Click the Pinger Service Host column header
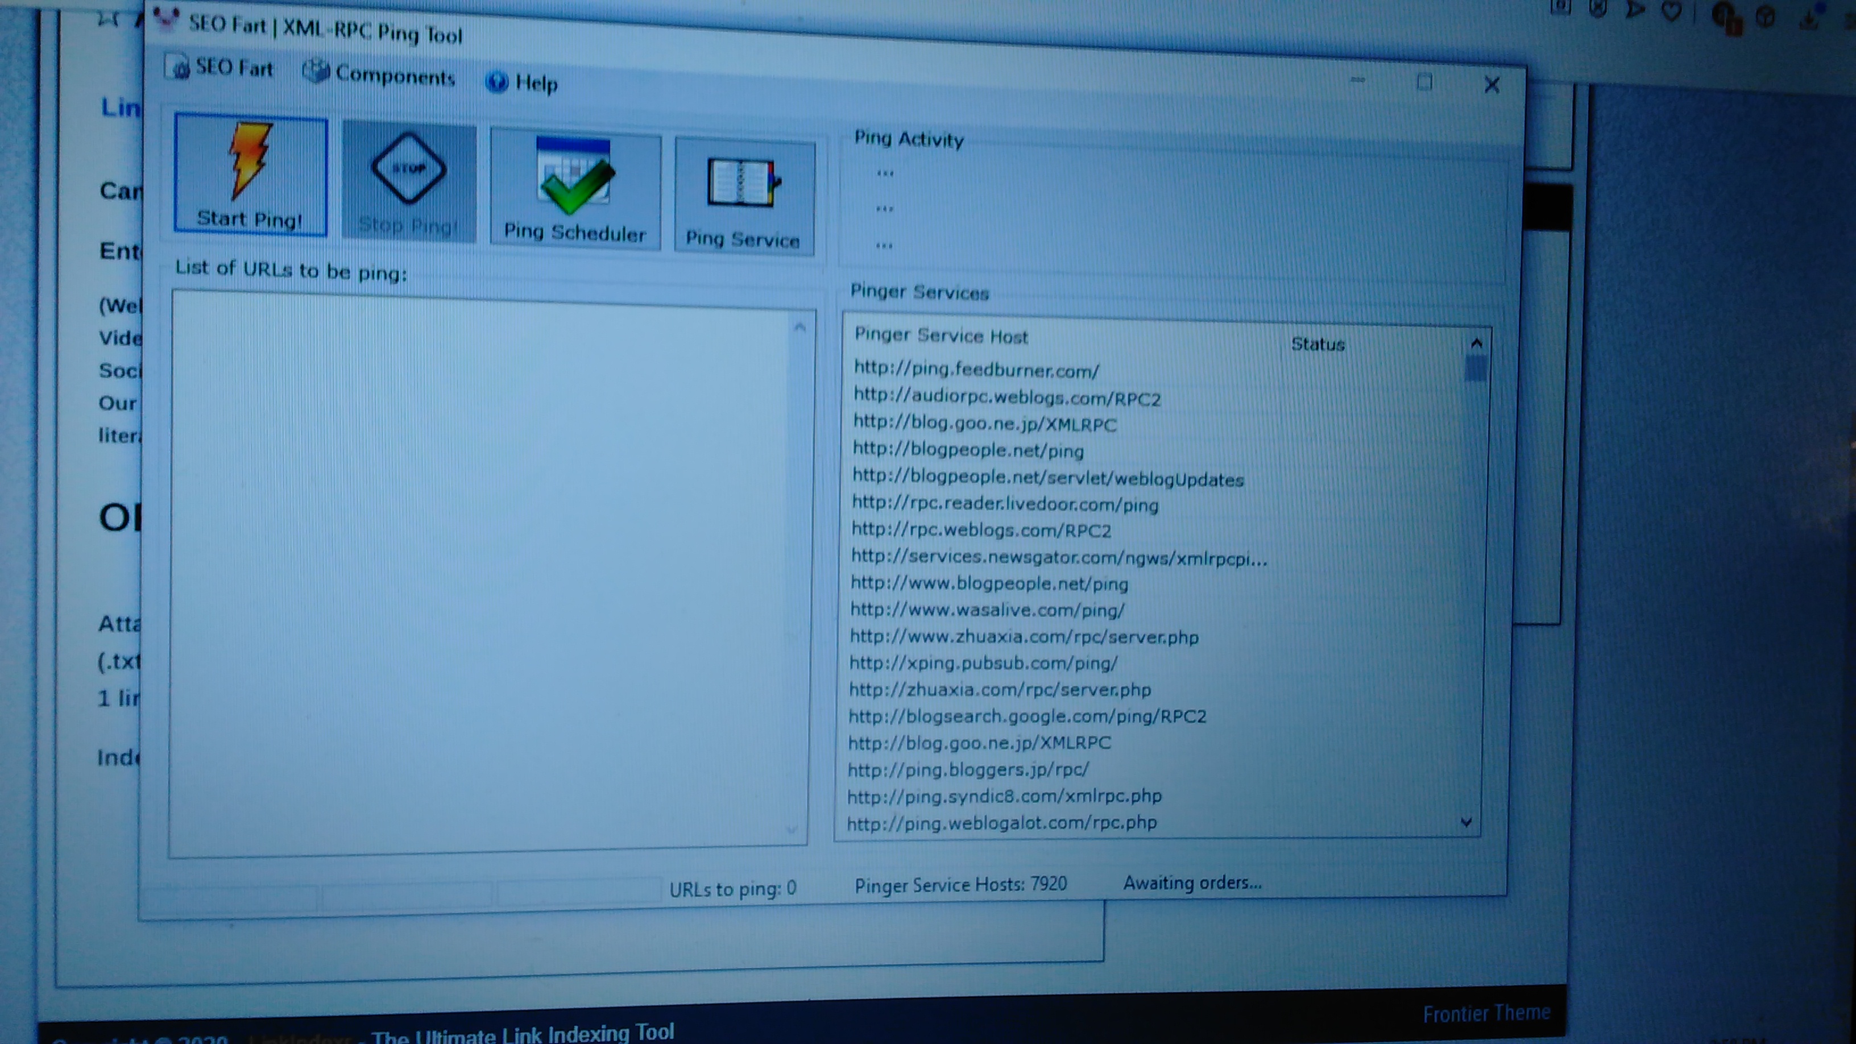 [941, 335]
